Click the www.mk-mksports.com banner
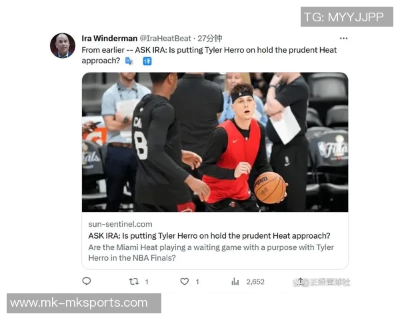 coord(84,303)
